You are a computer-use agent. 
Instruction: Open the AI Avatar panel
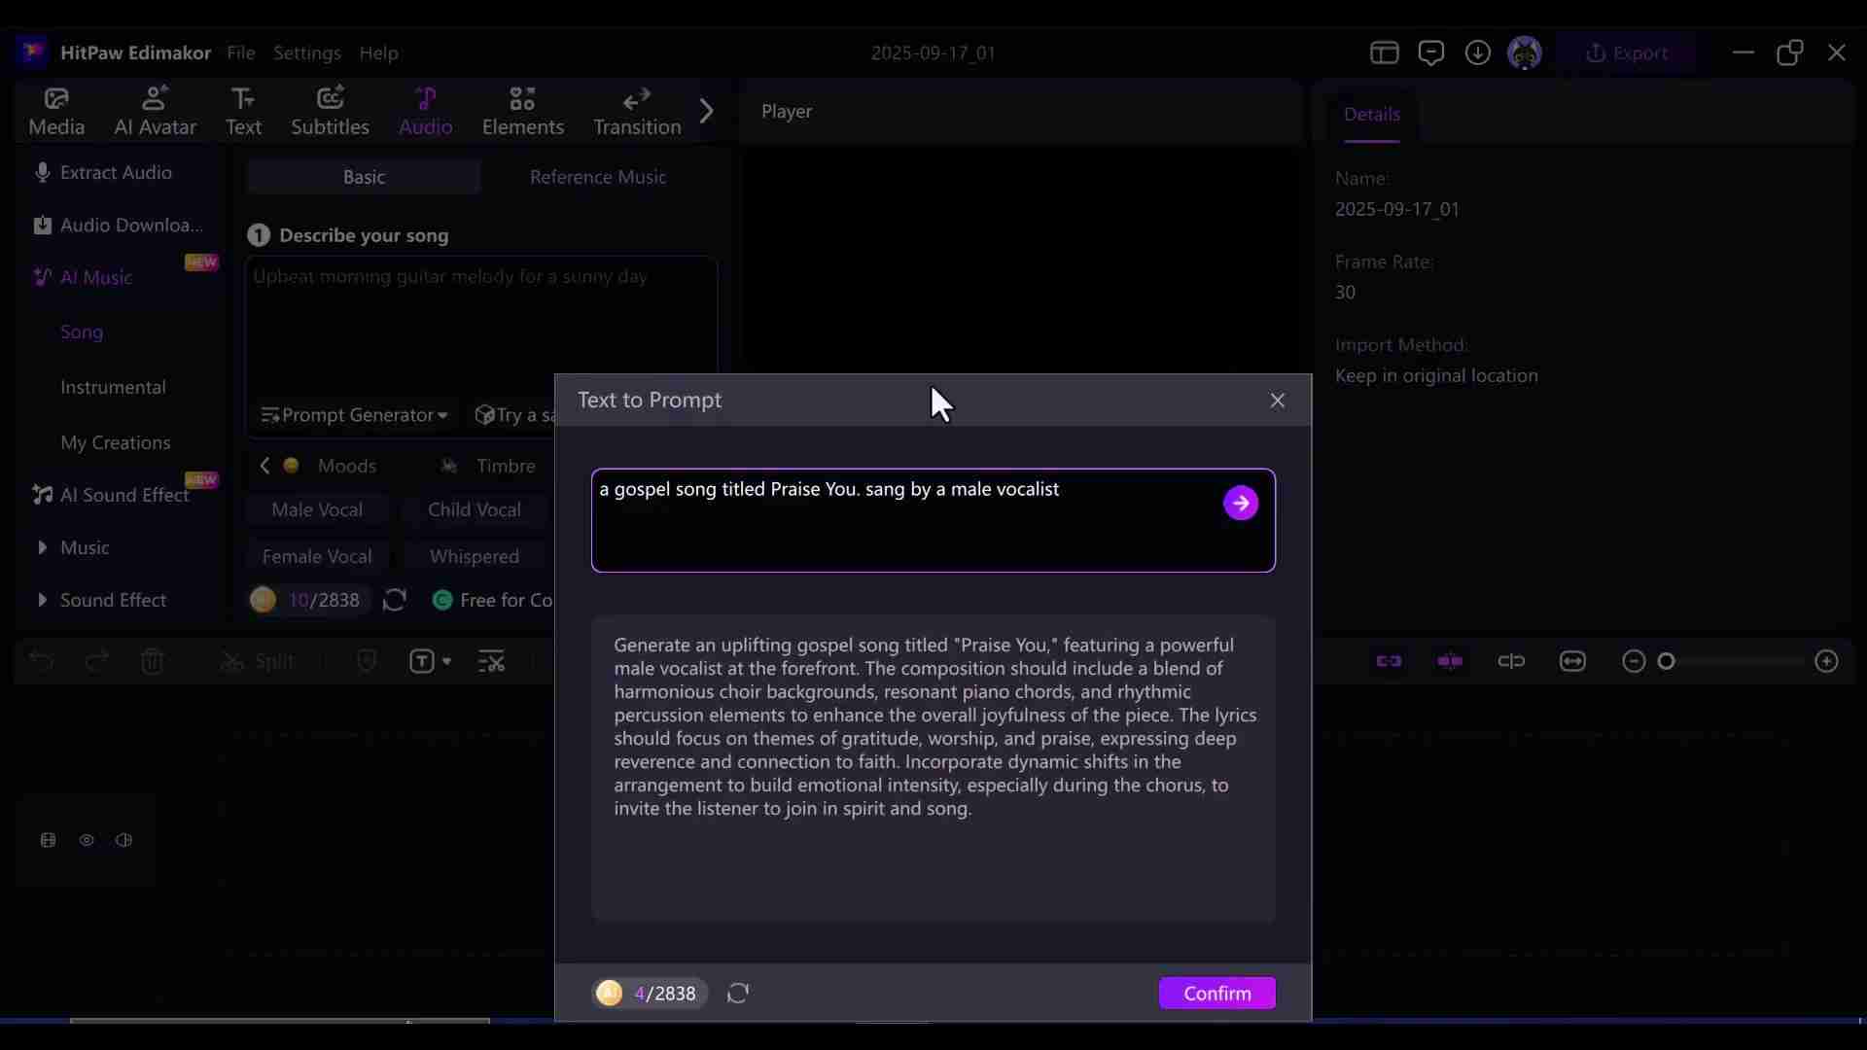coord(155,111)
